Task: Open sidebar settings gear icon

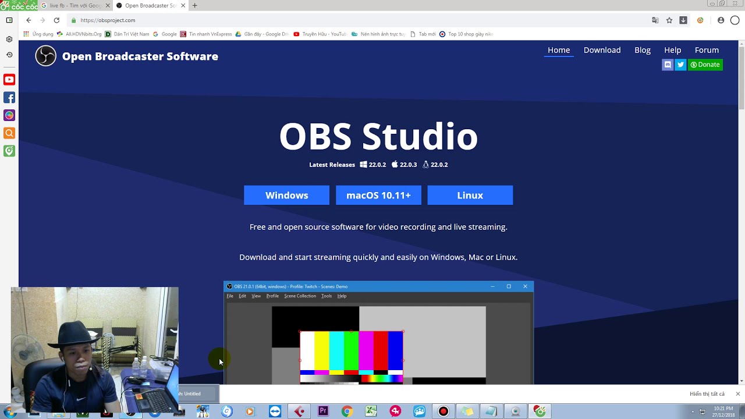Action: click(9, 40)
